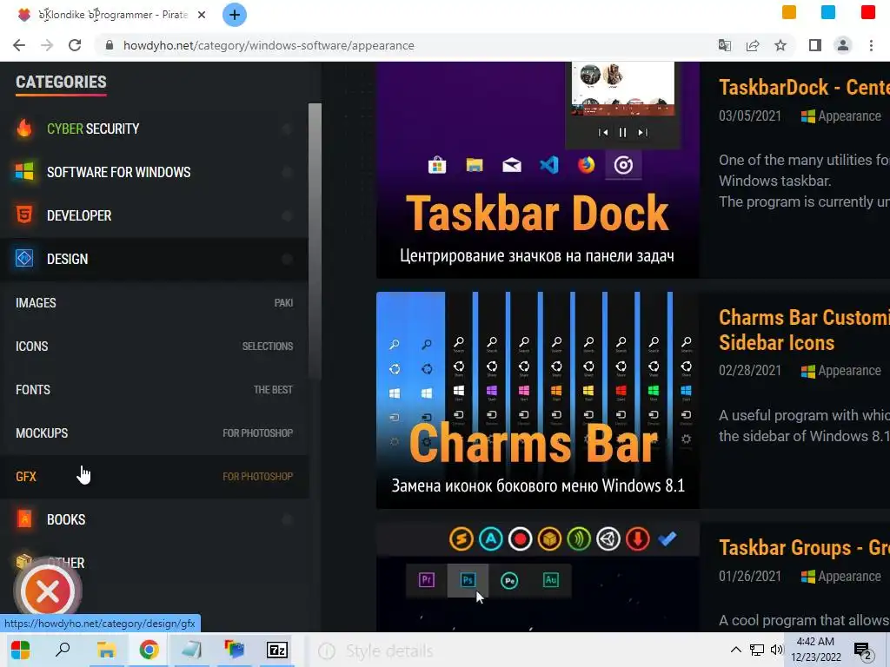The image size is (890, 667).
Task: Click the share page icon in the address bar
Action: pyautogui.click(x=753, y=45)
